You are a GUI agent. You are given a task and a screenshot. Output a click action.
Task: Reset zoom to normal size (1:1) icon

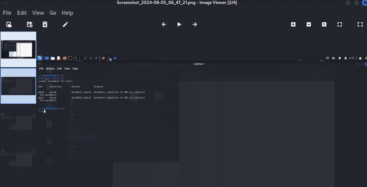pos(324,24)
